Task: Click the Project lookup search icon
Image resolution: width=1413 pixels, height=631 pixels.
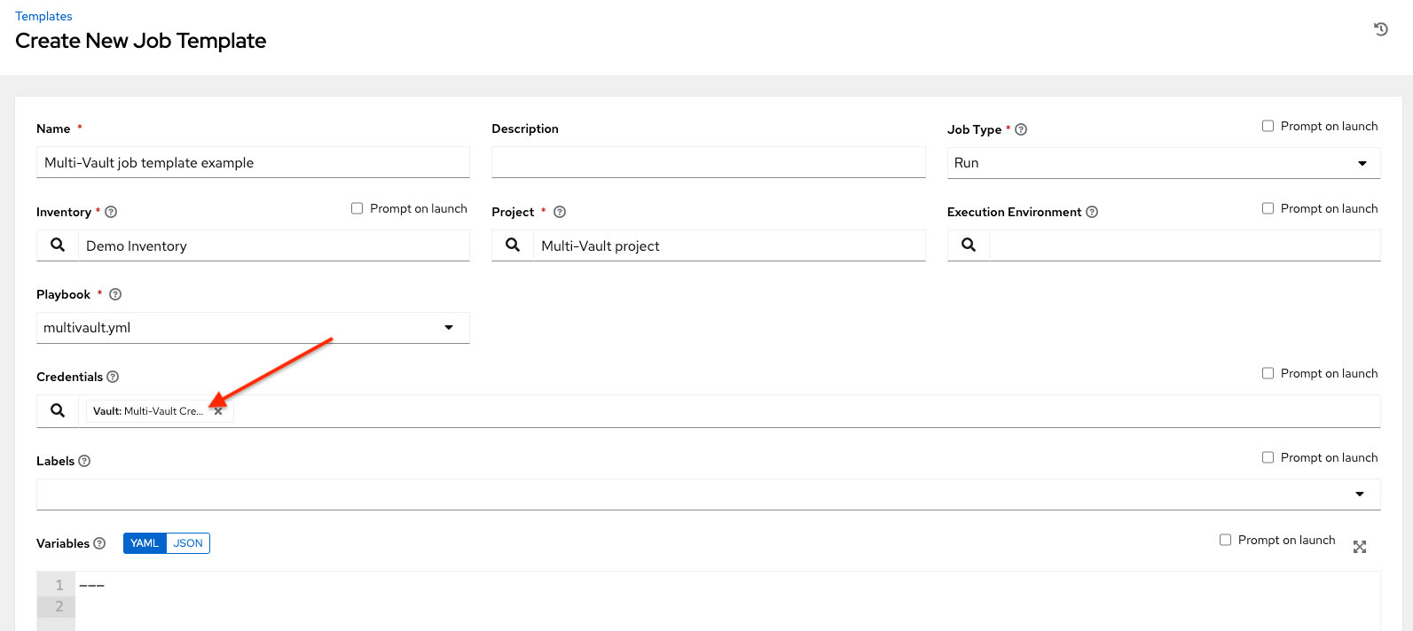Action: pyautogui.click(x=513, y=245)
